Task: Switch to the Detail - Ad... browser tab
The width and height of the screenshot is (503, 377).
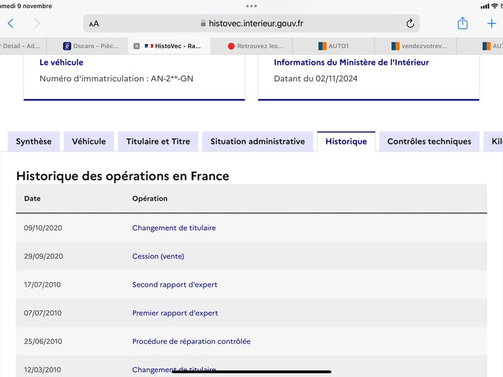Action: click(x=23, y=46)
